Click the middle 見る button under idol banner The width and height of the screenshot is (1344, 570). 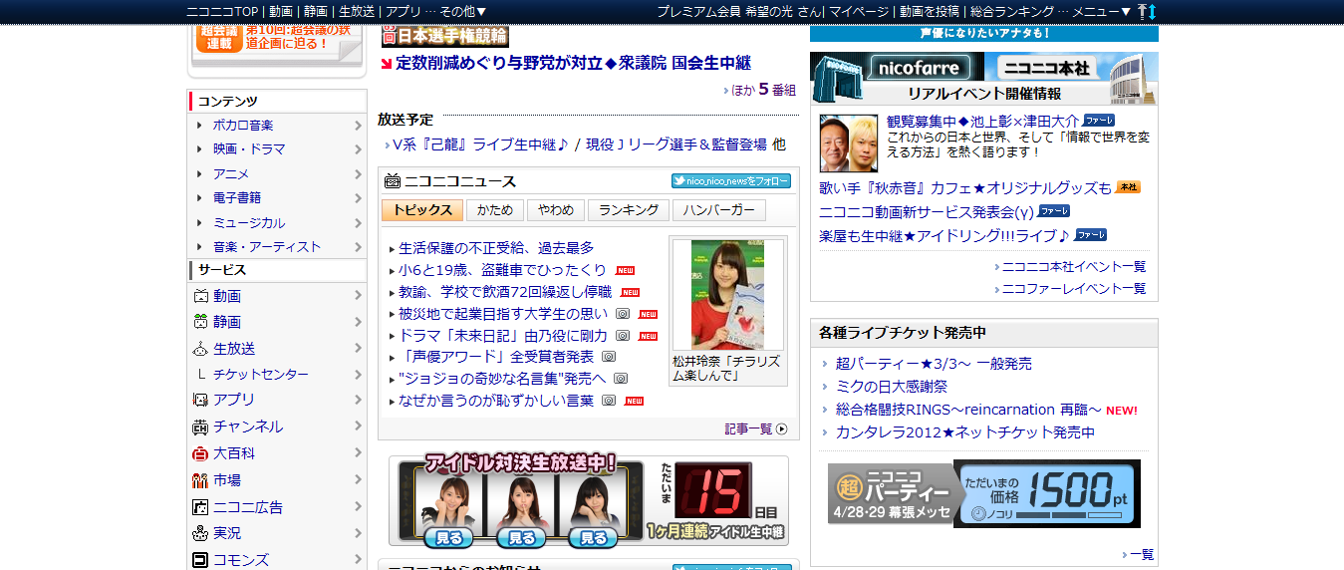[x=522, y=538]
